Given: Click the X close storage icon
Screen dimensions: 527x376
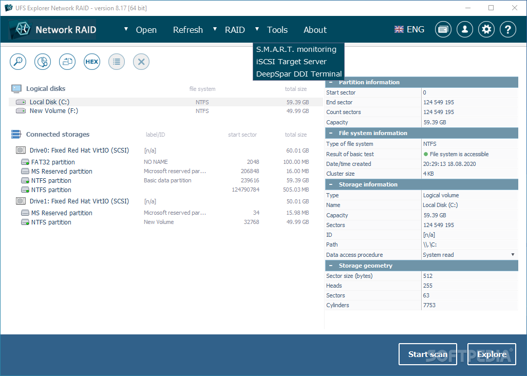Looking at the screenshot, I should tap(141, 62).
